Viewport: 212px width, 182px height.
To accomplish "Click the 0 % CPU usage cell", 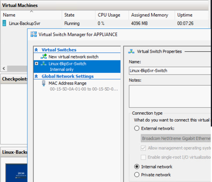I will tap(101, 23).
